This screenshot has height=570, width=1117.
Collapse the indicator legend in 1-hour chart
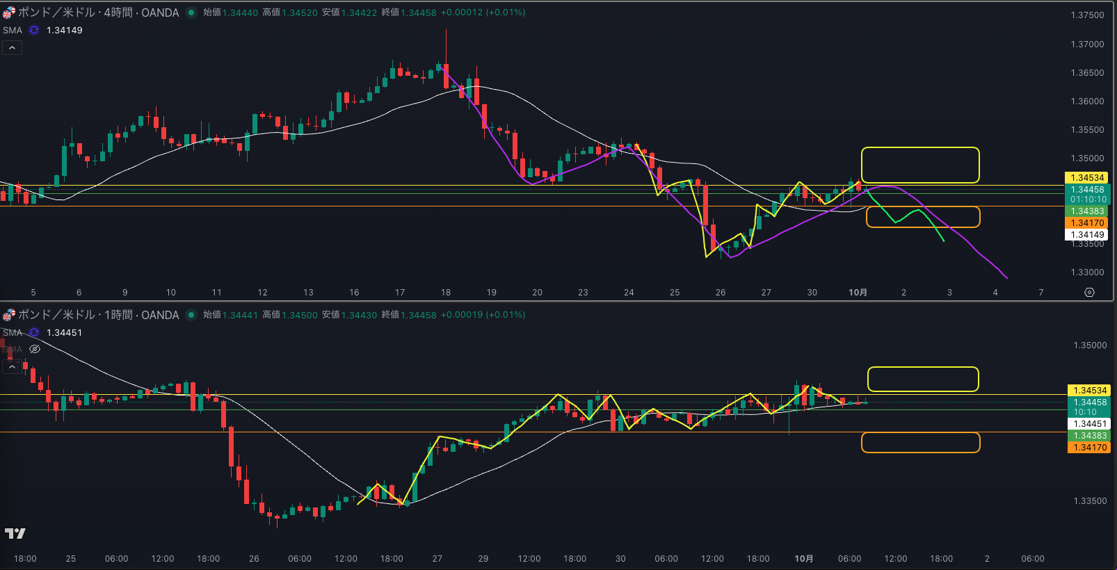tap(12, 366)
